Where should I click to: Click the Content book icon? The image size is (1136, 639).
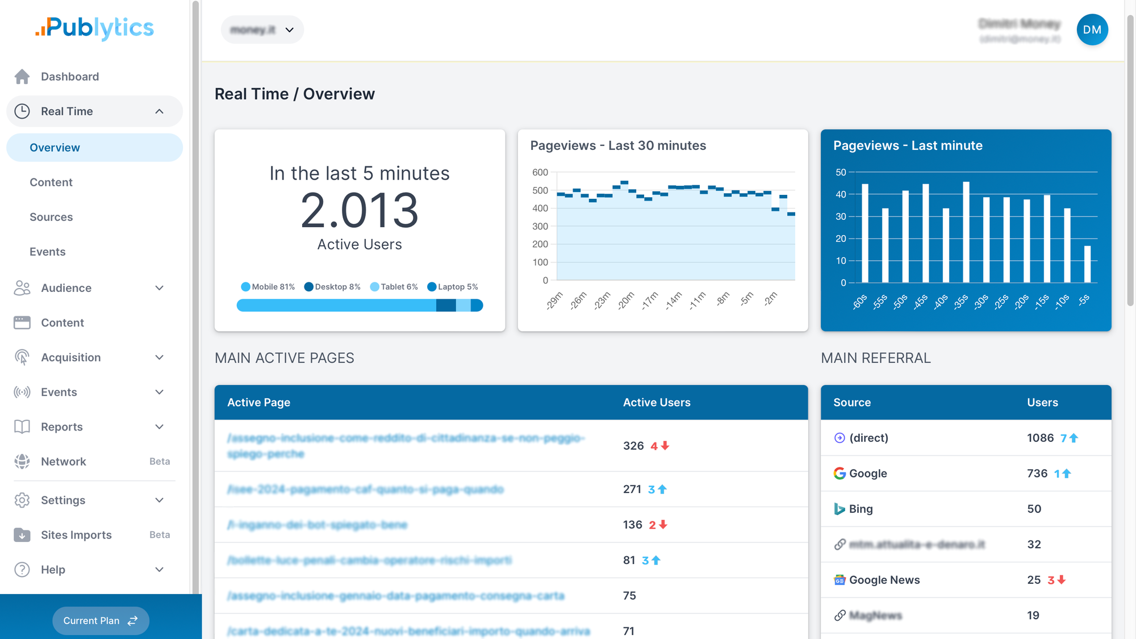pos(22,322)
